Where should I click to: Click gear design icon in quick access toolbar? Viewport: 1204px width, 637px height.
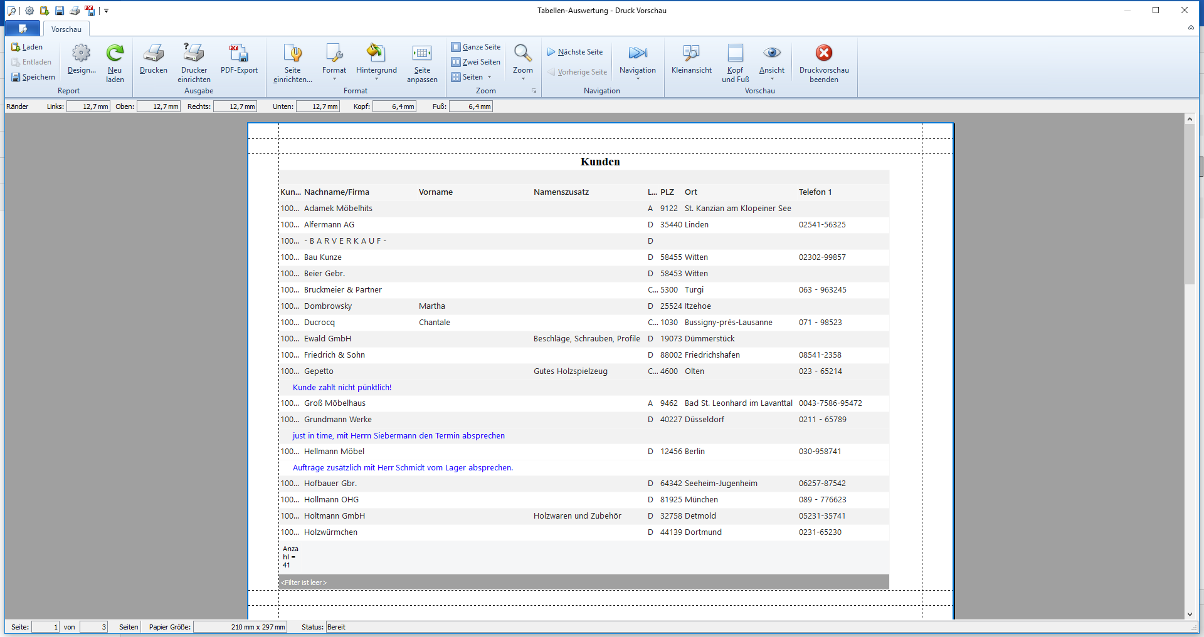(29, 11)
